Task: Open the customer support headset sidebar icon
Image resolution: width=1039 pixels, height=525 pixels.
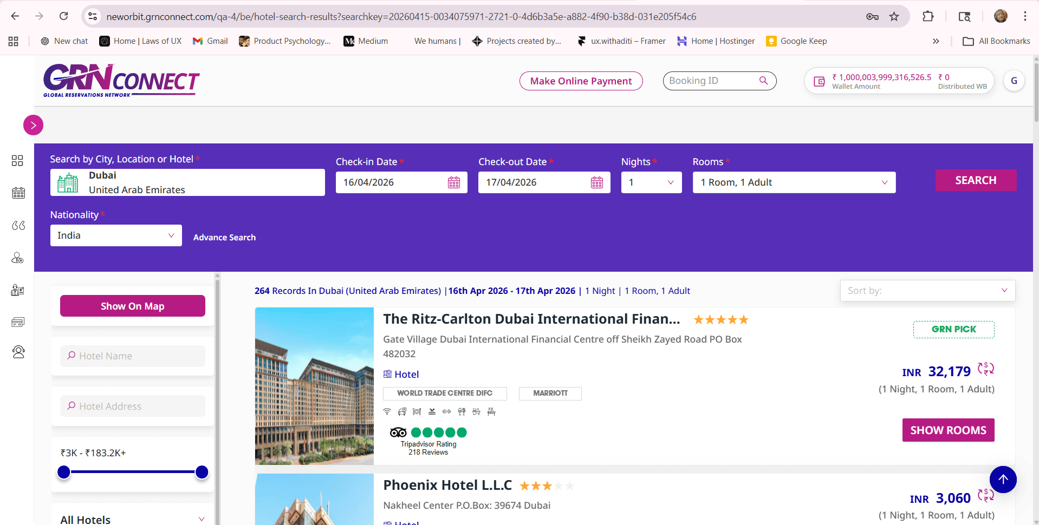Action: [18, 352]
